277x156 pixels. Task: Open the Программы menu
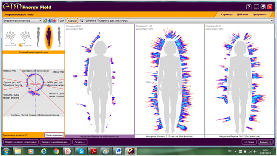[x=260, y=14]
